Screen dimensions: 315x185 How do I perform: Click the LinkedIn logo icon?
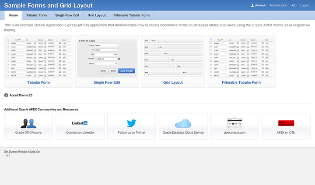point(80,123)
